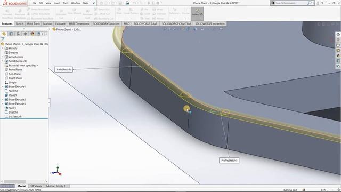Viewport: 341px width, 192px height.
Task: Open the Help menu
Action: 85,3
